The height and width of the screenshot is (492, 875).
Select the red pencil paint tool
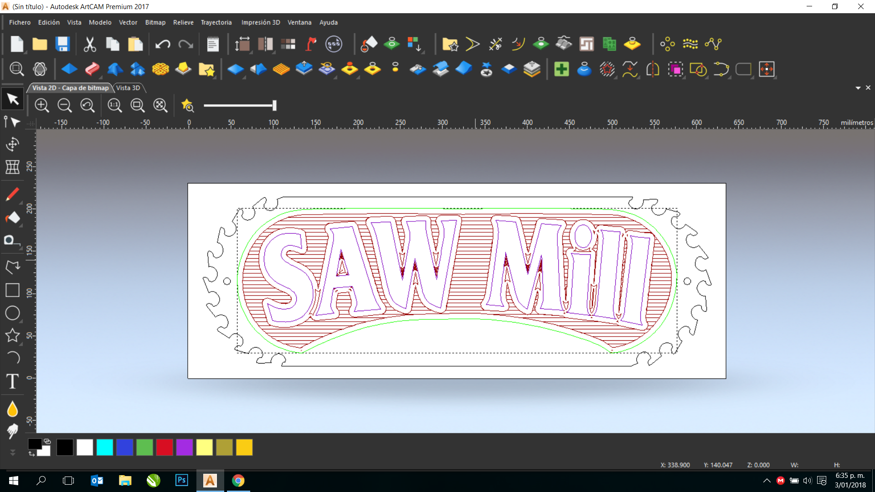(12, 195)
